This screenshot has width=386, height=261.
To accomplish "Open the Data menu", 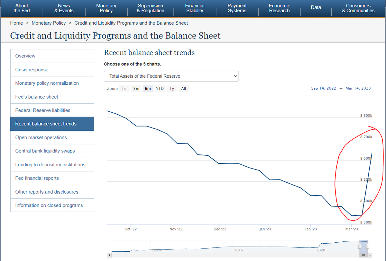I will click(x=316, y=7).
